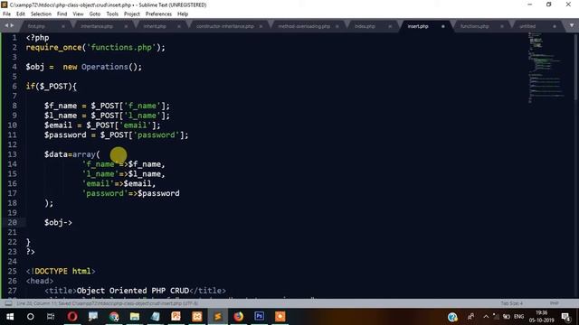This screenshot has width=579, height=325.
Task: Click the 'Object Oriented PHP CRUD' title text
Action: (133, 291)
